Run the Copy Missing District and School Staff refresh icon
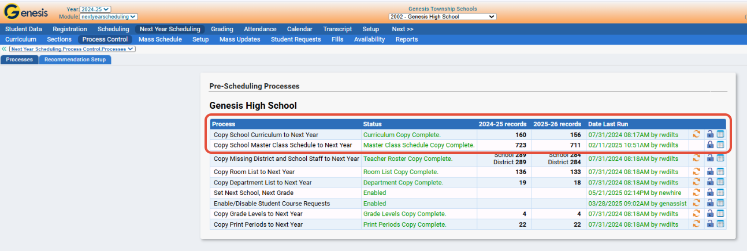747x251 pixels. (x=696, y=158)
